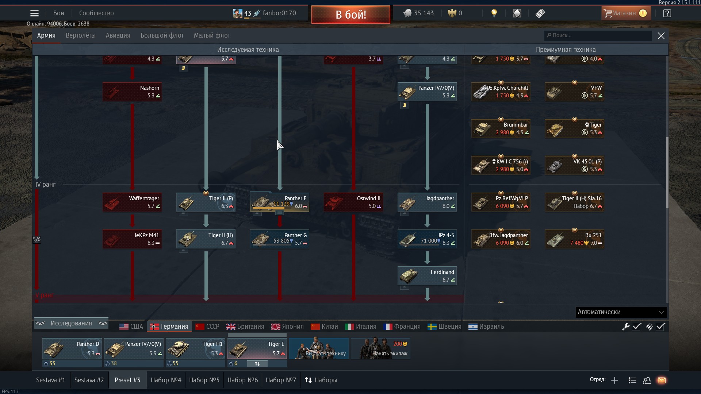The height and width of the screenshot is (394, 701).
Task: Open the help question mark icon
Action: coord(667,13)
